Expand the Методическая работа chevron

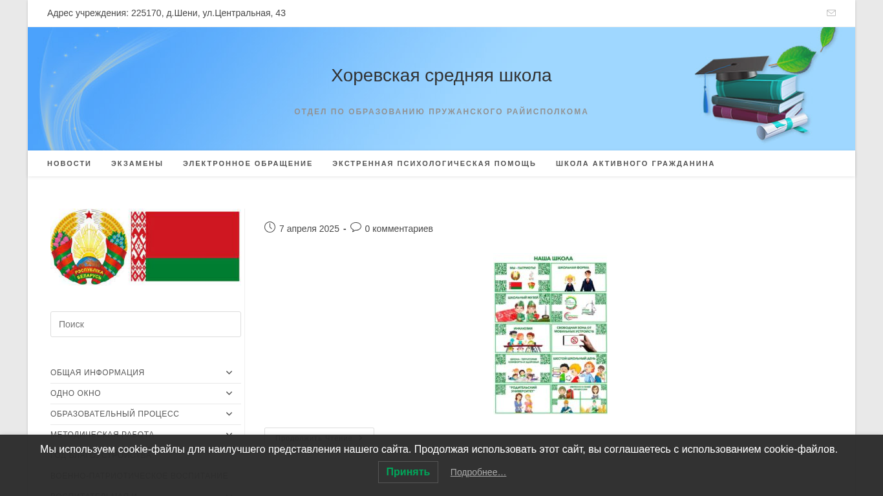pos(229,434)
